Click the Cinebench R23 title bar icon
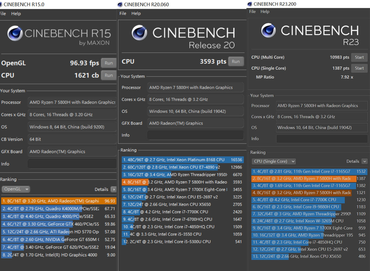This screenshot has height=271, width=370. coord(249,4)
